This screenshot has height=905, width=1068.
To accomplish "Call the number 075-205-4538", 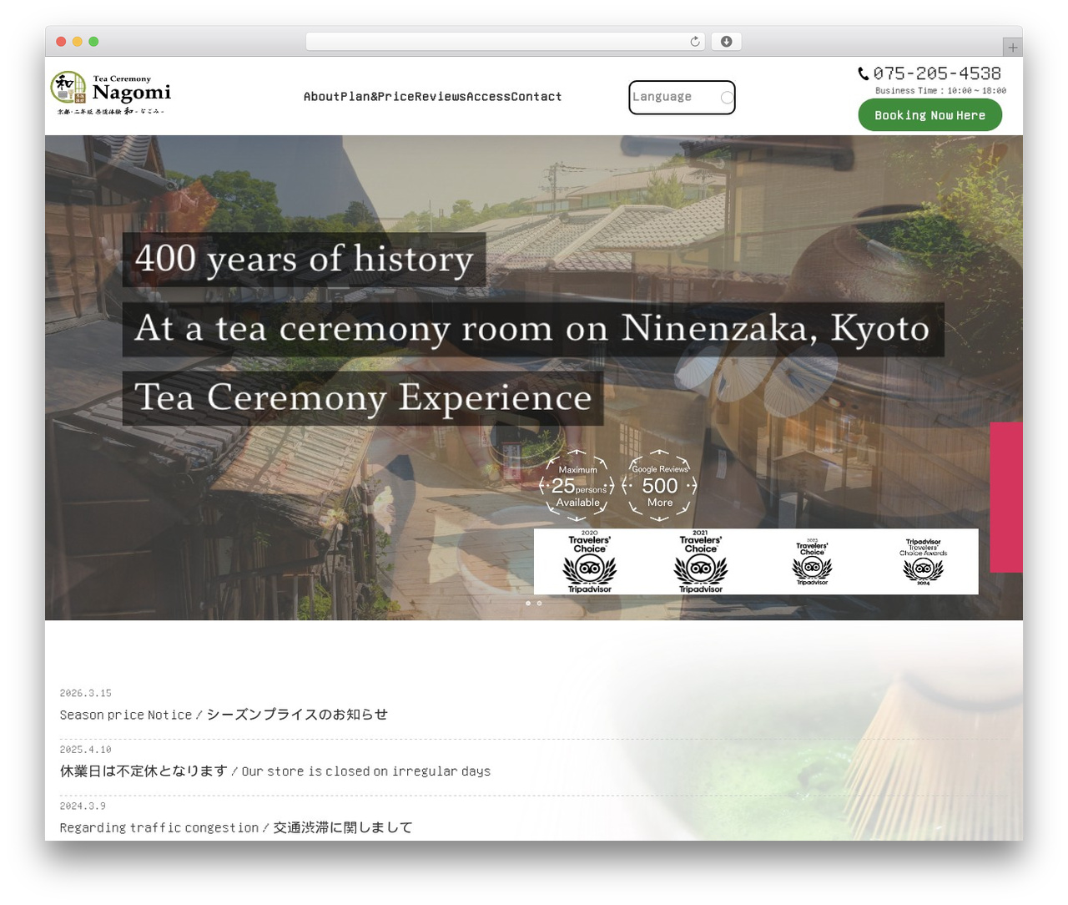I will click(937, 73).
